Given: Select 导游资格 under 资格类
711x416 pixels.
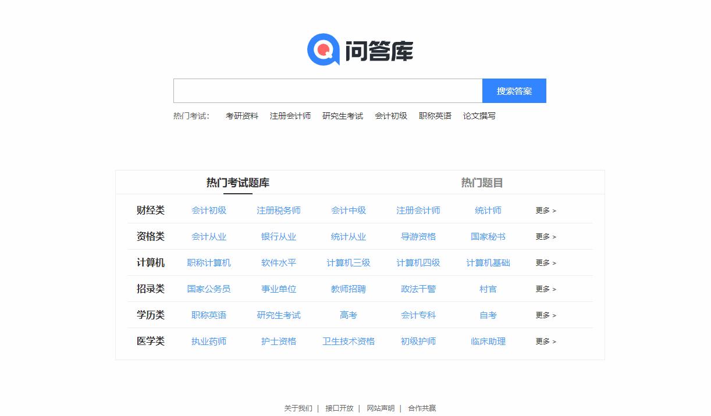Looking at the screenshot, I should [418, 237].
